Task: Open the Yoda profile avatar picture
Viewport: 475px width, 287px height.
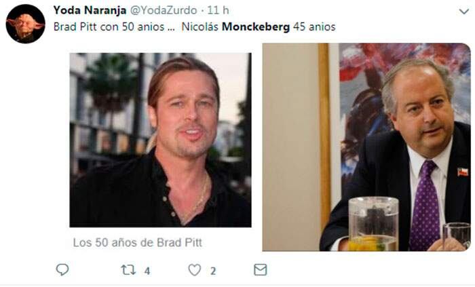Action: point(26,24)
